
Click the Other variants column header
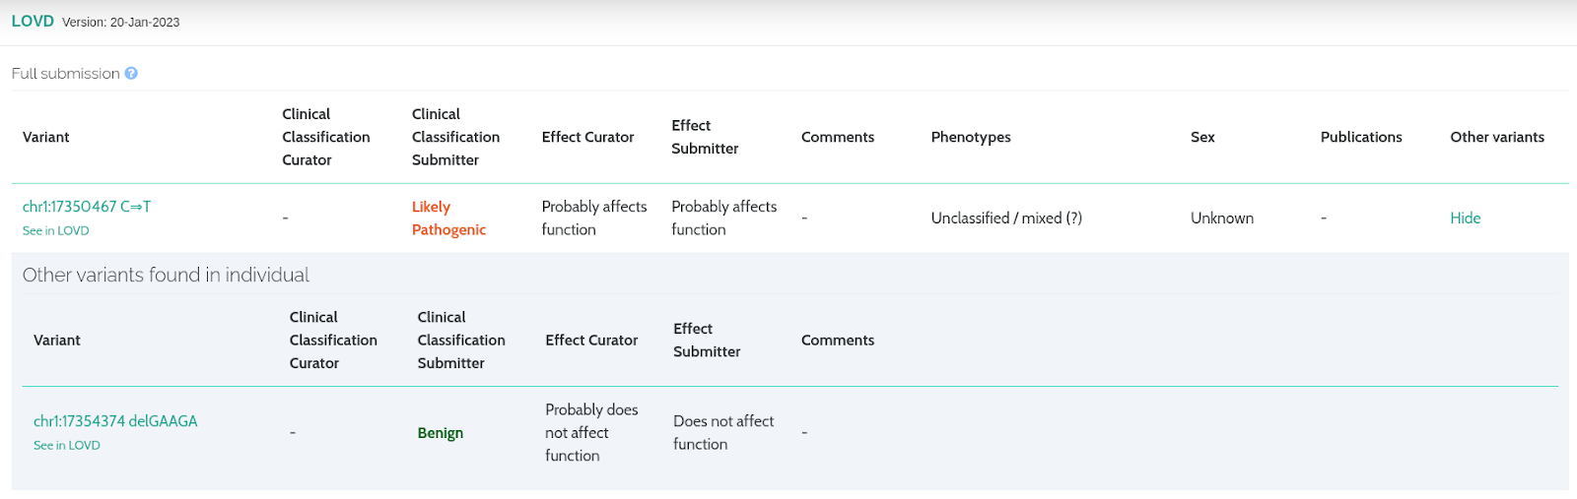[1497, 138]
